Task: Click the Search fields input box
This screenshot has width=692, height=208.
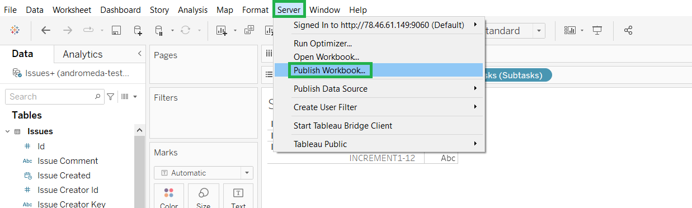Action: pyautogui.click(x=54, y=97)
